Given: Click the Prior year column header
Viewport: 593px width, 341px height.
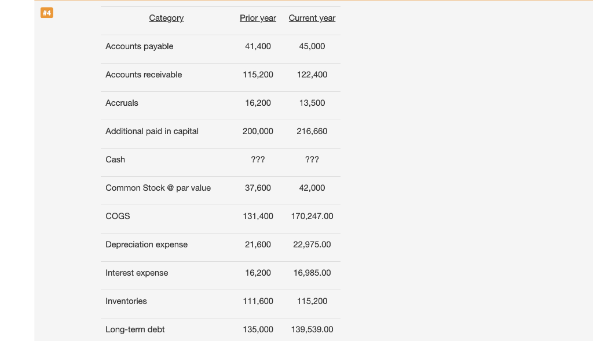Looking at the screenshot, I should pos(258,18).
